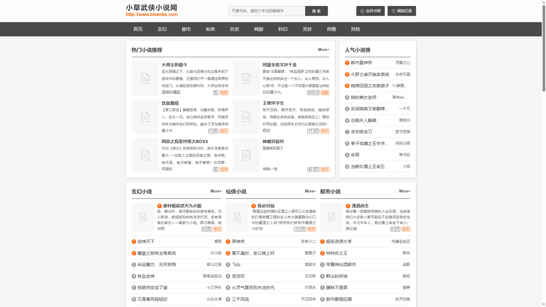Click cover thumbnail of 我必封仙
Image resolution: width=546 pixels, height=307 pixels.
237,217
